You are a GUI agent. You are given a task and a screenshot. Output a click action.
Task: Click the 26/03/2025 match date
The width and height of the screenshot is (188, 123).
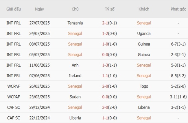(39, 86)
